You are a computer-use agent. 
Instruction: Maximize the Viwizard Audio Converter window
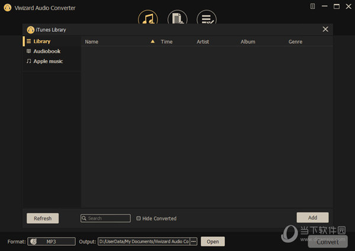(x=337, y=6)
